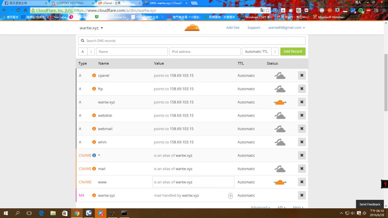
Task: Delete the cpanel A record
Action: click(302, 75)
